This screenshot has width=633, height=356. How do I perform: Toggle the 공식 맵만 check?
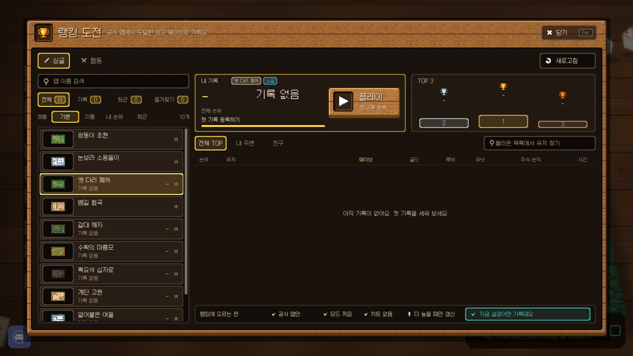coord(286,314)
